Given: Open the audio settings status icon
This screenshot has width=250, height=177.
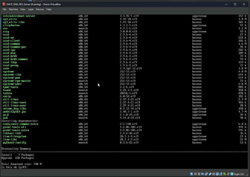Looking at the screenshot, I should [203, 174].
